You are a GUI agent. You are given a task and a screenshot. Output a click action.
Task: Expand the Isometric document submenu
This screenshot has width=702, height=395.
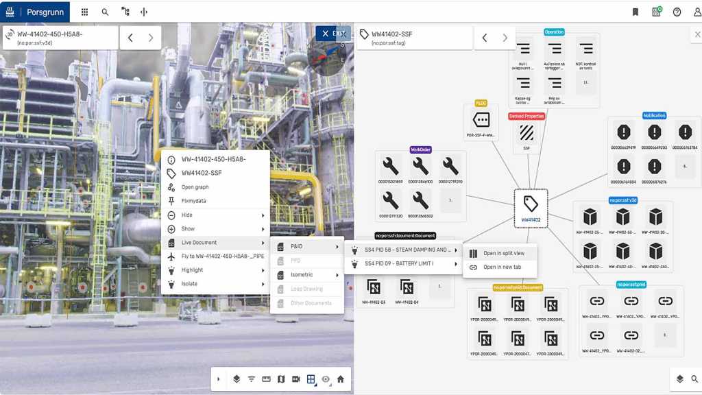click(x=307, y=274)
